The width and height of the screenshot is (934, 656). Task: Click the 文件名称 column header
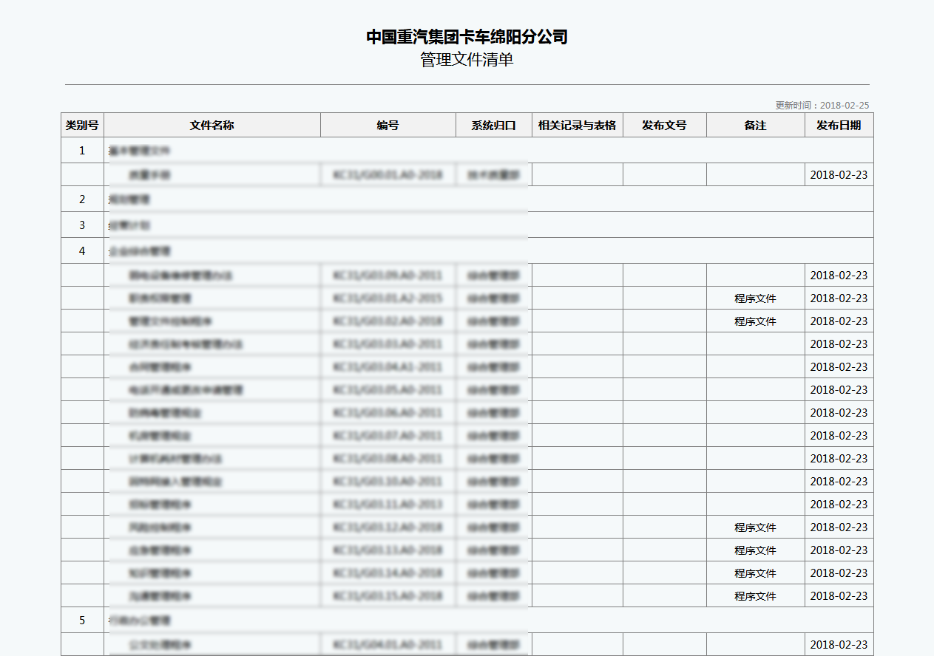coord(212,126)
